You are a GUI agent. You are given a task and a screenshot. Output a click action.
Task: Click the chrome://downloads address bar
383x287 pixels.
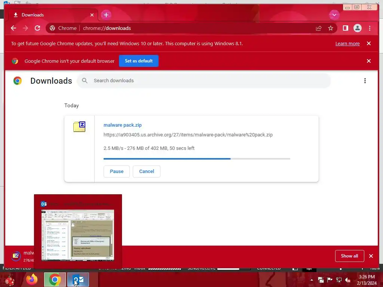(x=192, y=28)
